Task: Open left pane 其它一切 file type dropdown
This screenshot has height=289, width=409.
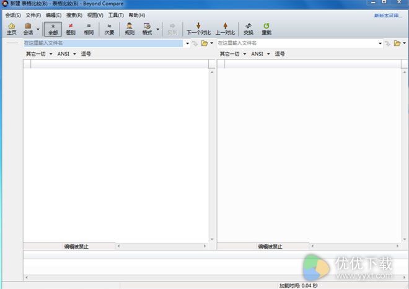Action: coord(39,54)
